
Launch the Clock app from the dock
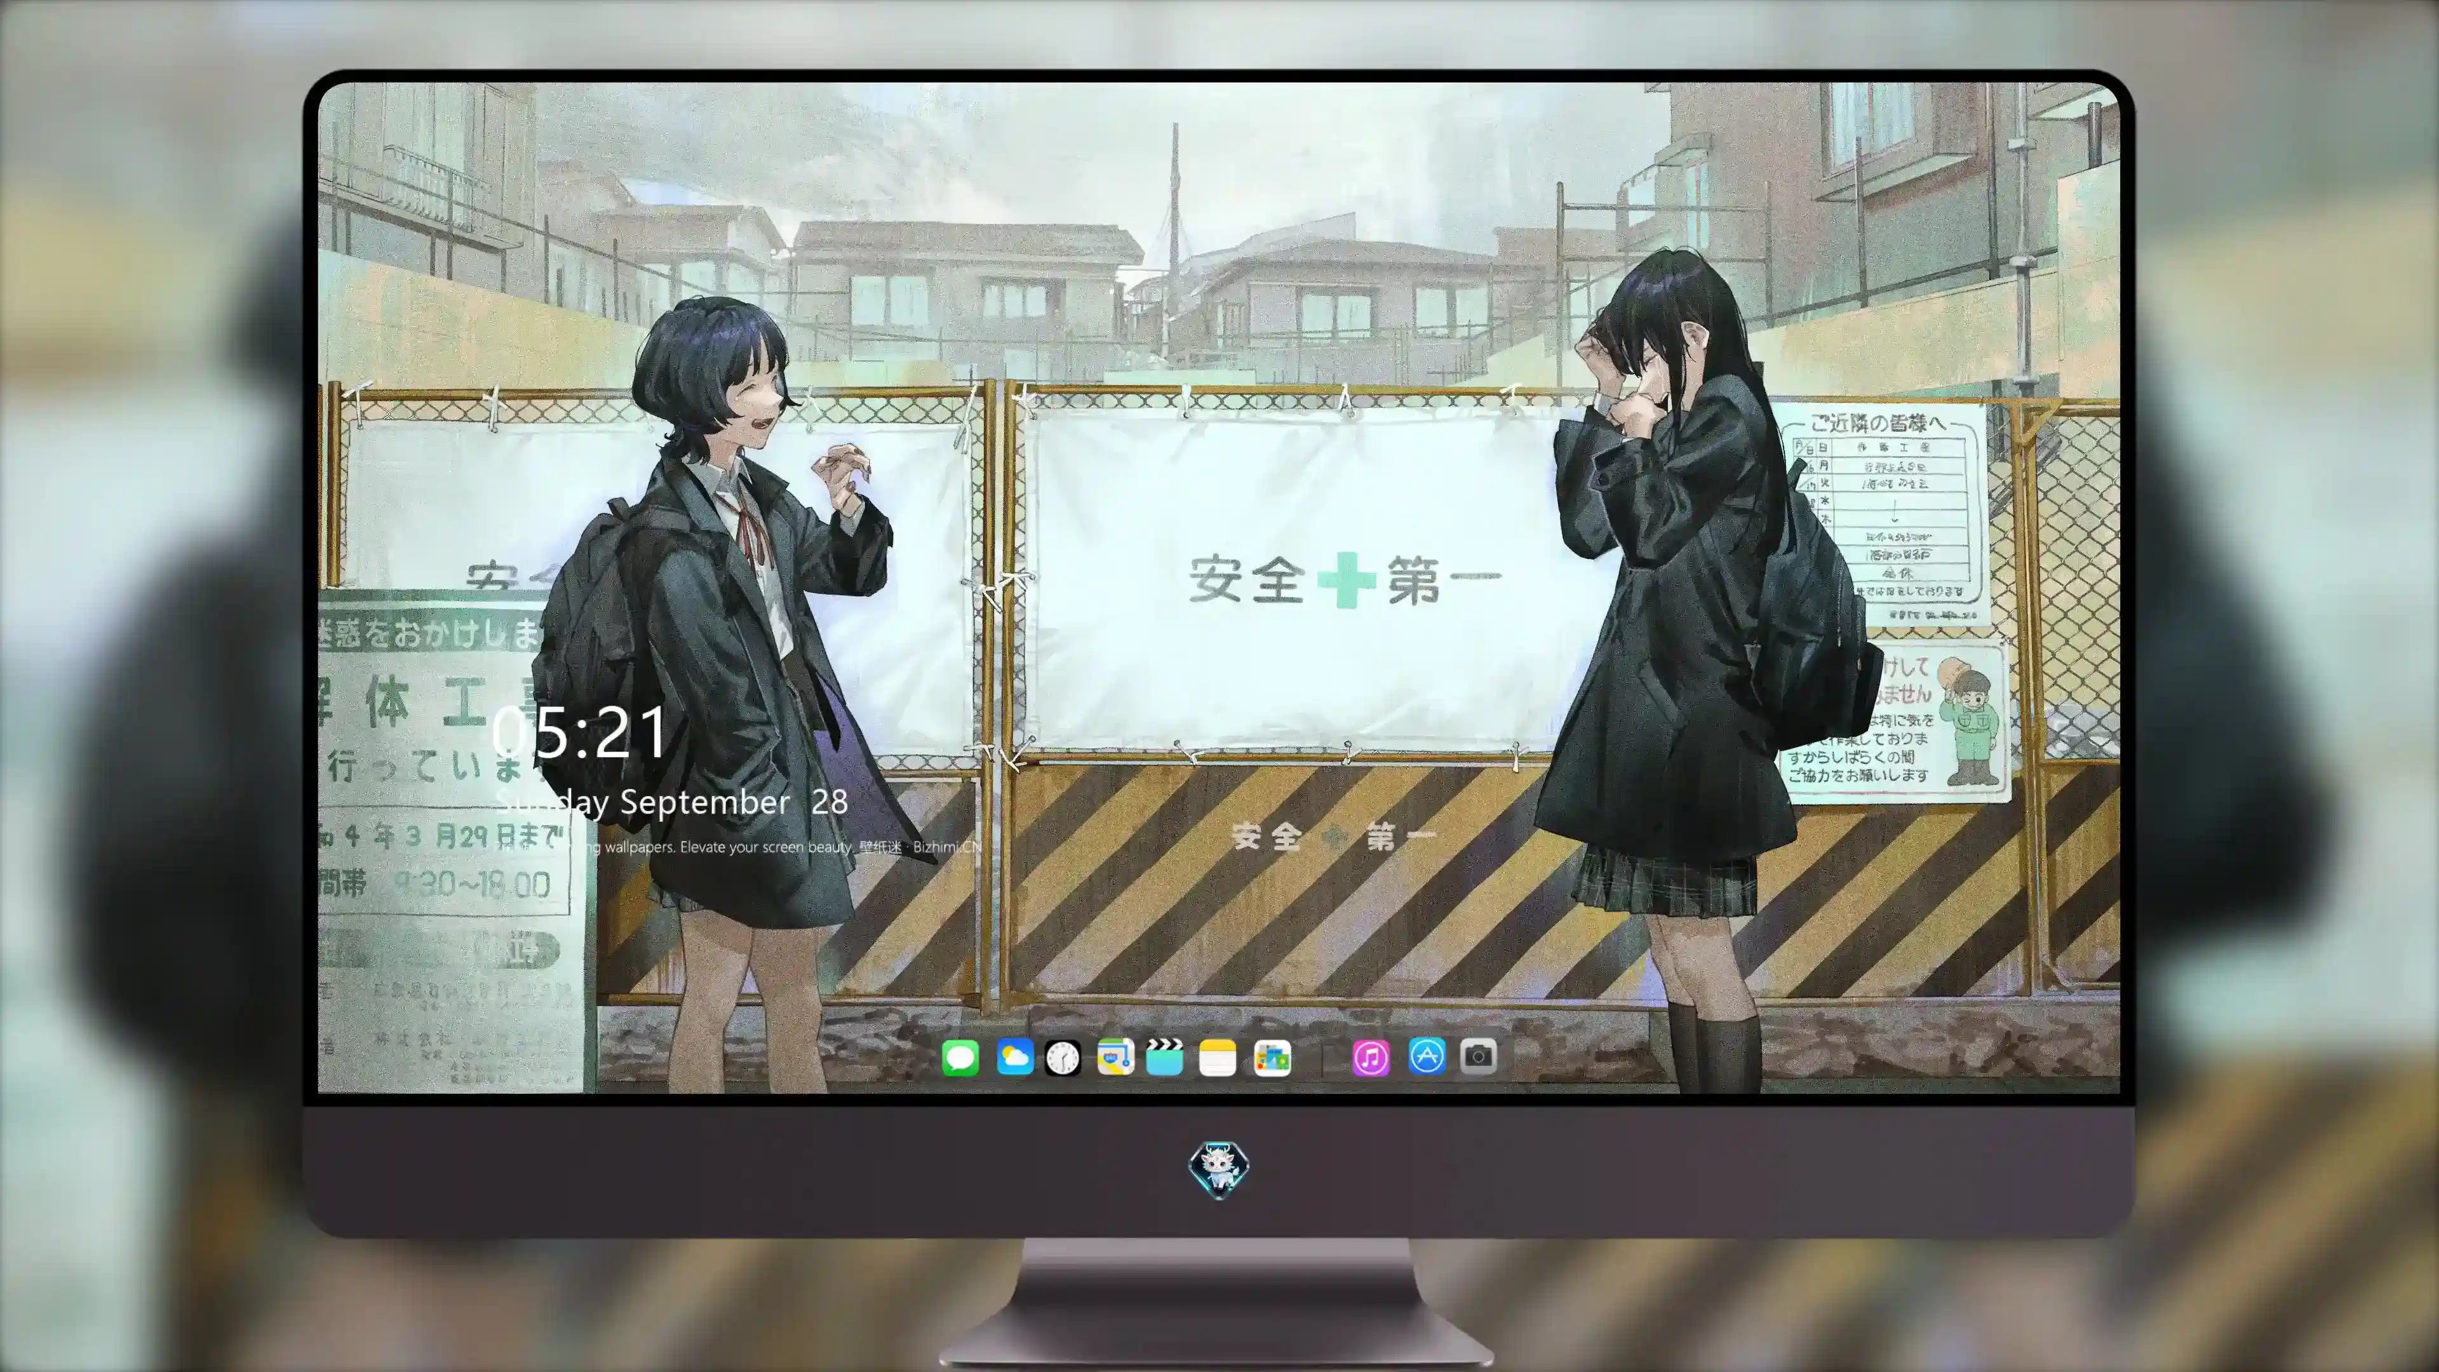click(x=1063, y=1058)
